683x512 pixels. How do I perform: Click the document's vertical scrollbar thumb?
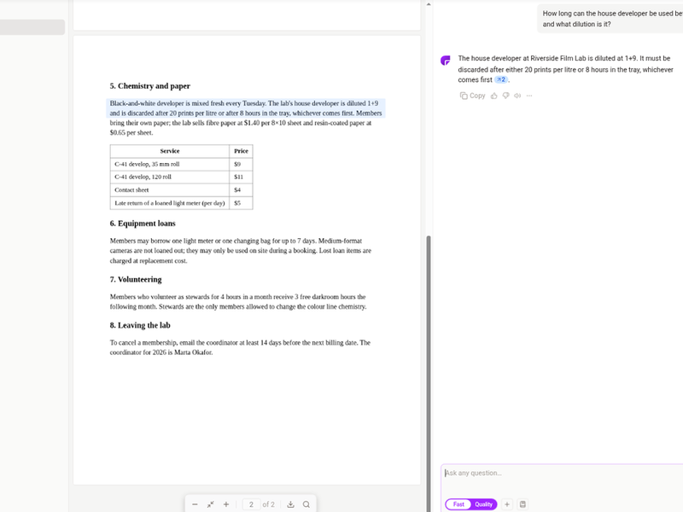tap(429, 374)
